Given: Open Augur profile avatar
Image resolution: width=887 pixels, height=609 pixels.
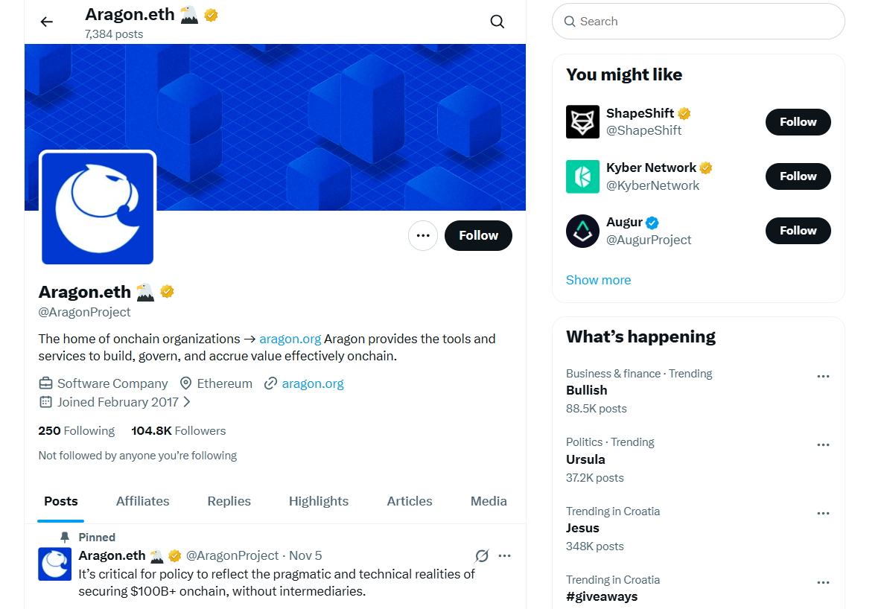Looking at the screenshot, I should point(582,231).
